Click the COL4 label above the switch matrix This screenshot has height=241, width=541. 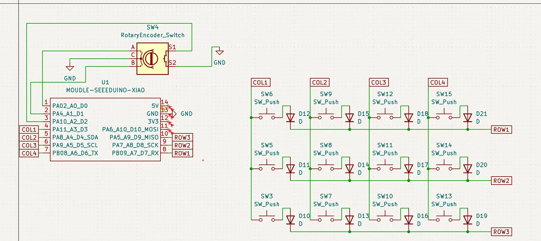(438, 82)
